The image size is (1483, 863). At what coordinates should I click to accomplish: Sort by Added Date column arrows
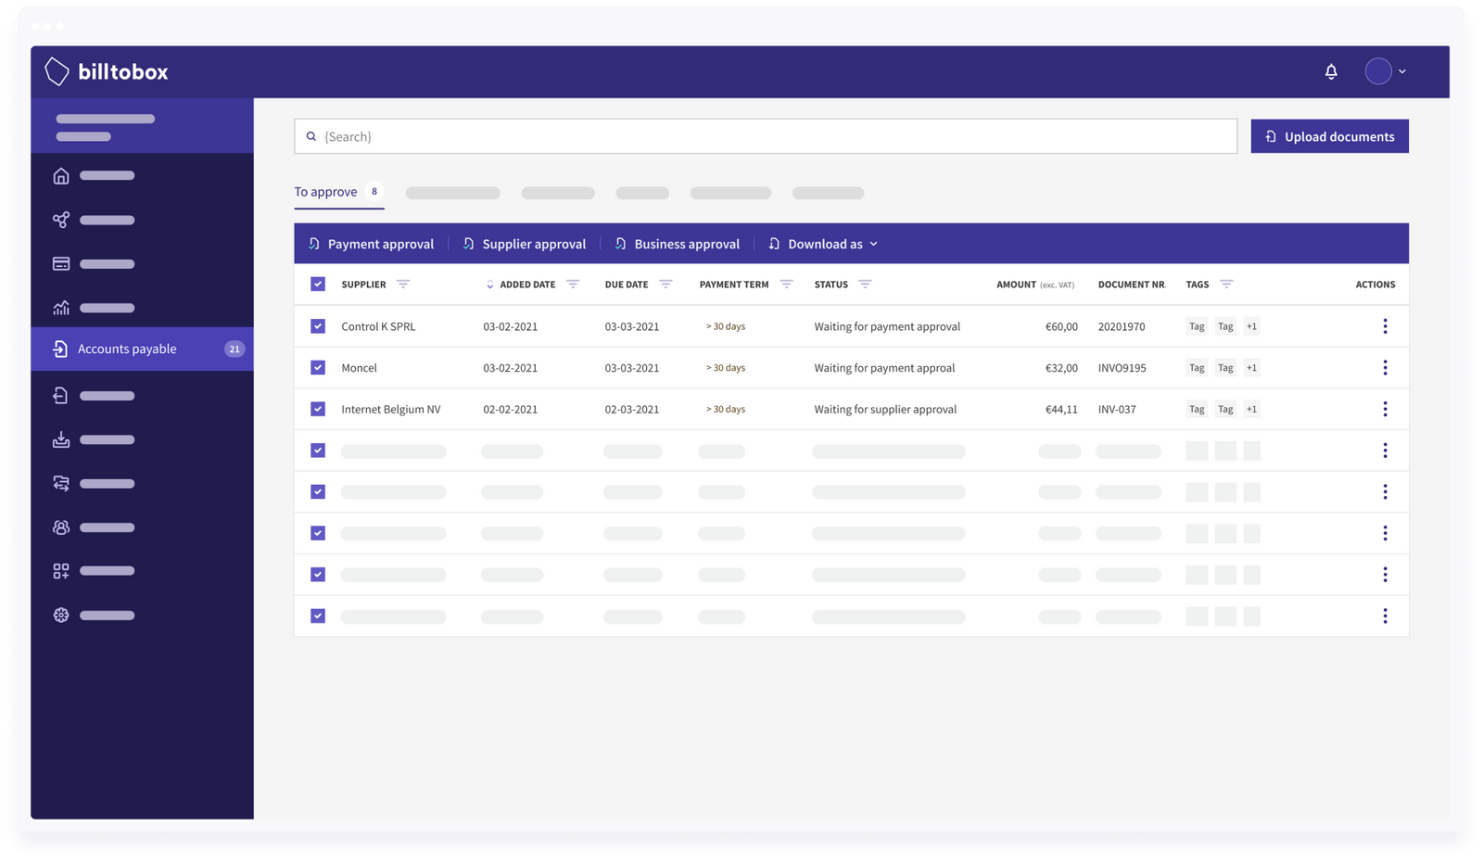(489, 285)
